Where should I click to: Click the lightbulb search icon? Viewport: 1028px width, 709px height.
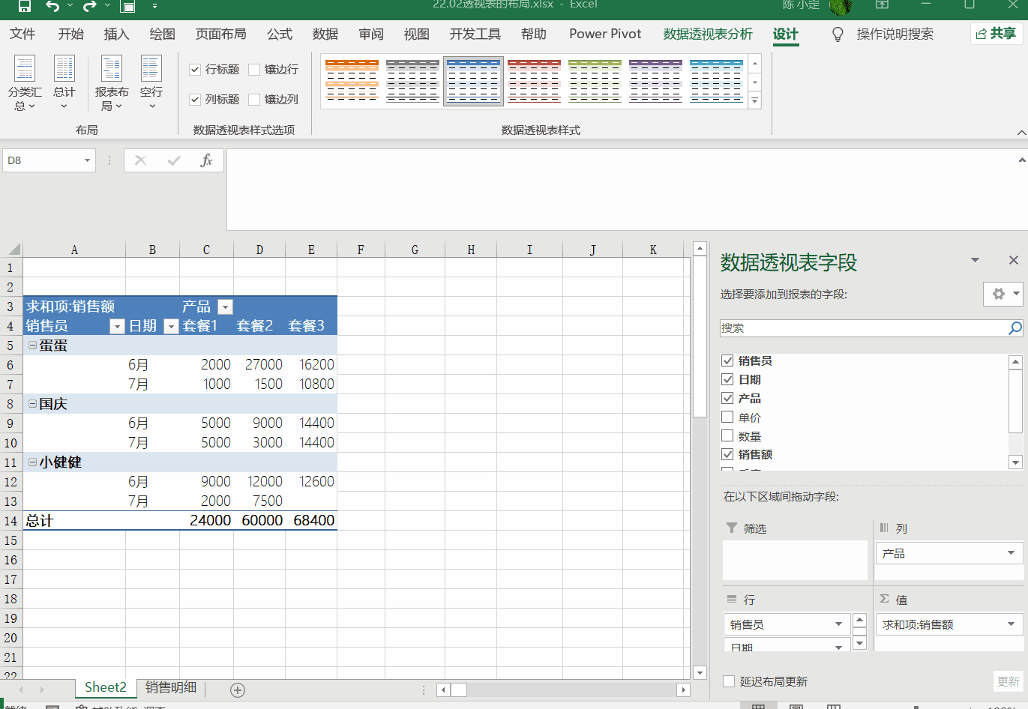(838, 34)
